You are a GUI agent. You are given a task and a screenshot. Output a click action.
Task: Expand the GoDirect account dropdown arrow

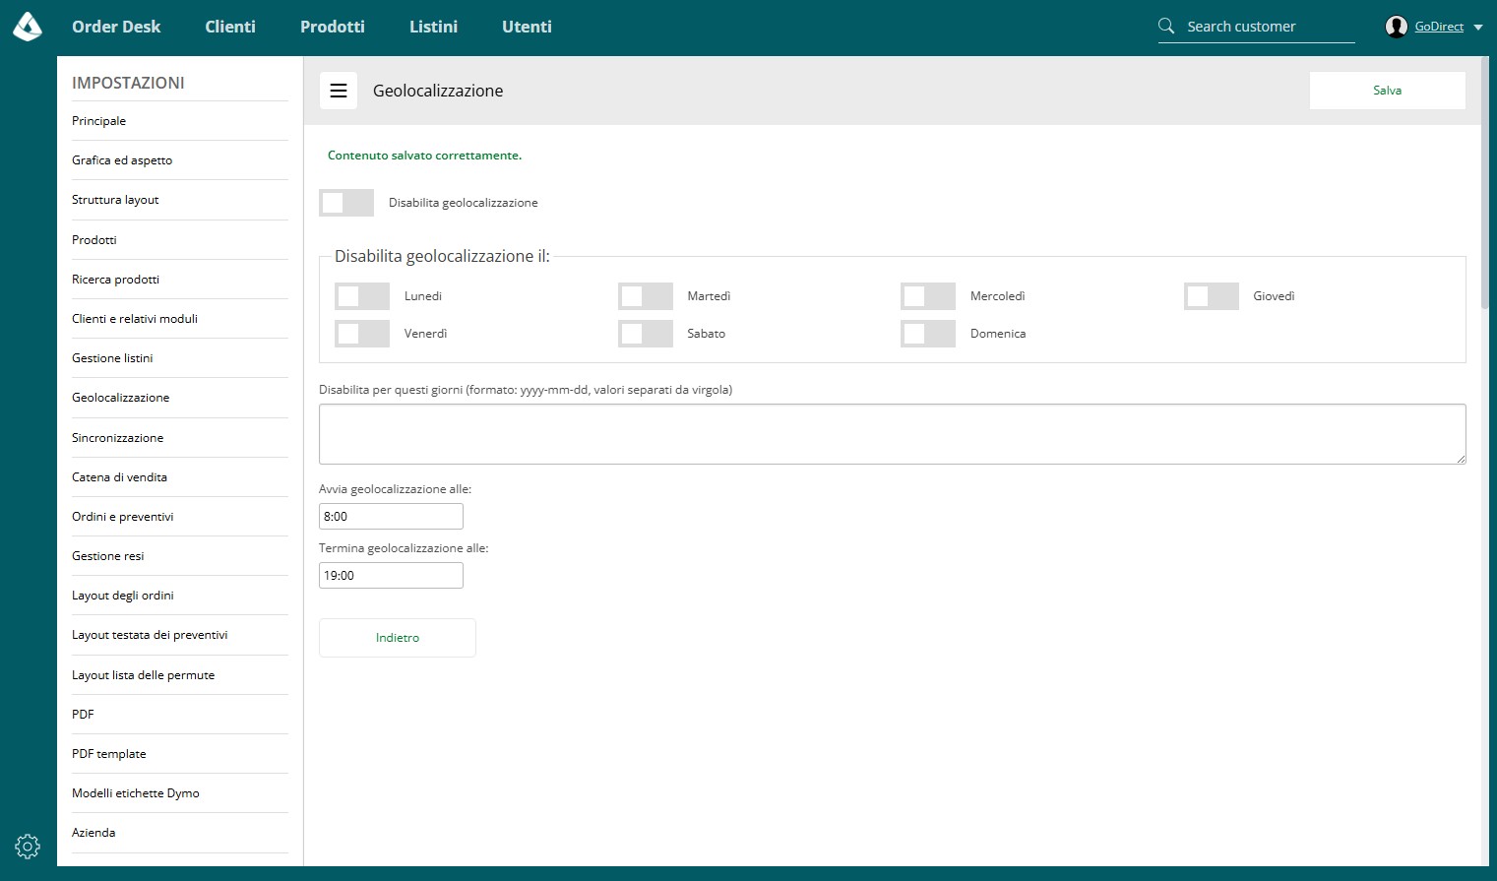click(1478, 28)
